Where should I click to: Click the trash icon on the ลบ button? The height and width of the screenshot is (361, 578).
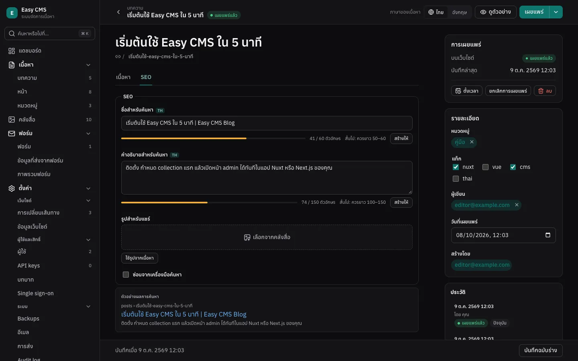[x=541, y=91]
